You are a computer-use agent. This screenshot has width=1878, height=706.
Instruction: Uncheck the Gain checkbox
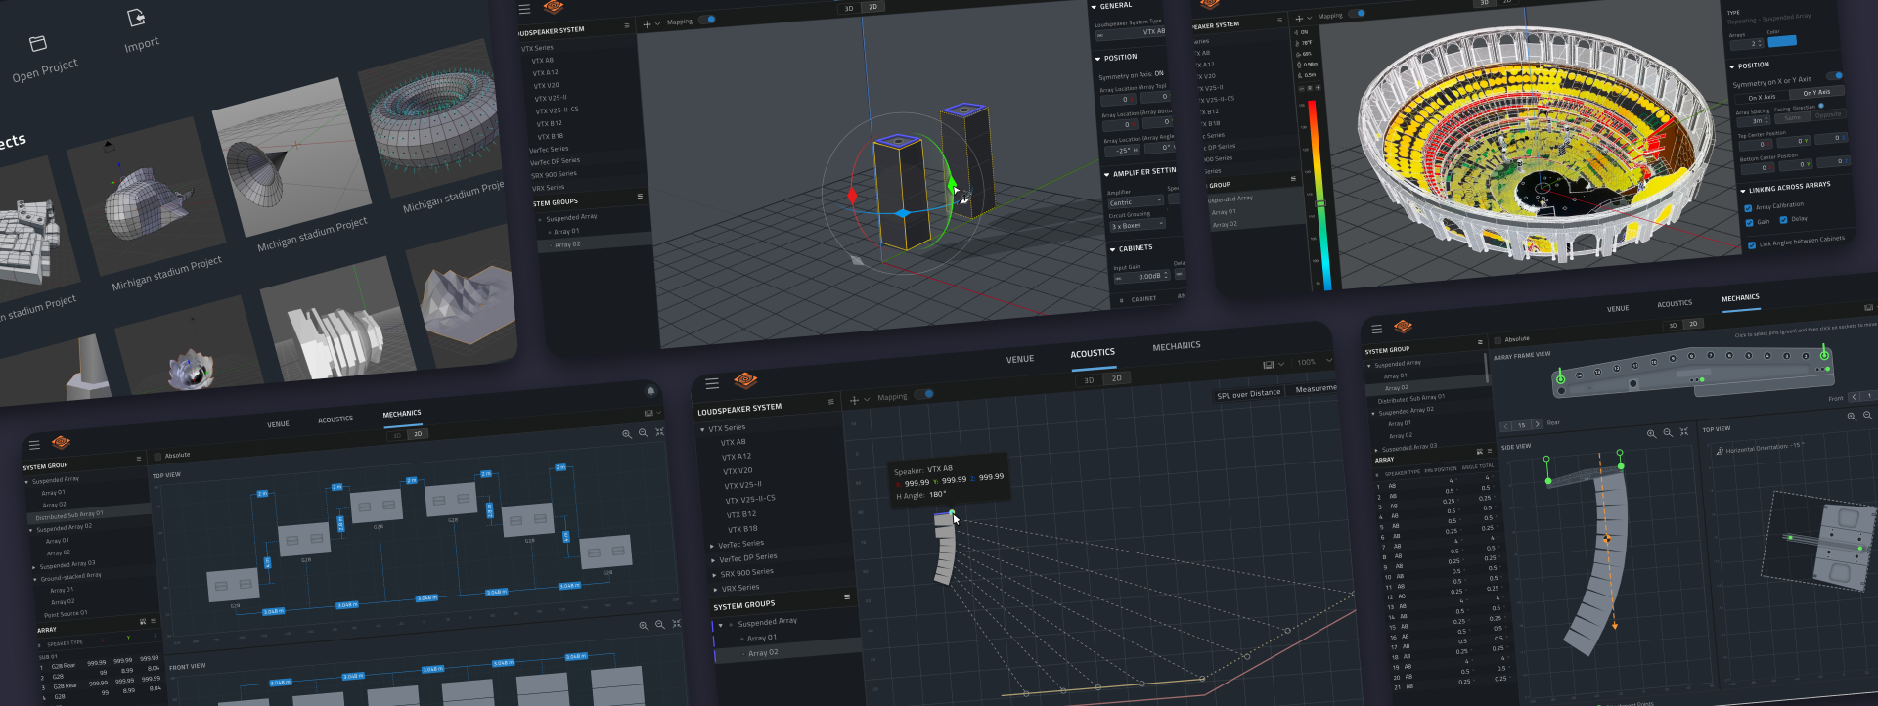click(1749, 223)
